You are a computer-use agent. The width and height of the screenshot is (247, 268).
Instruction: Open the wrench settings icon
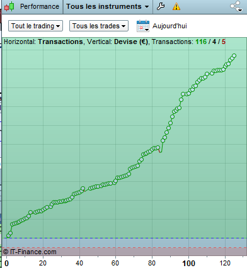[161, 6]
